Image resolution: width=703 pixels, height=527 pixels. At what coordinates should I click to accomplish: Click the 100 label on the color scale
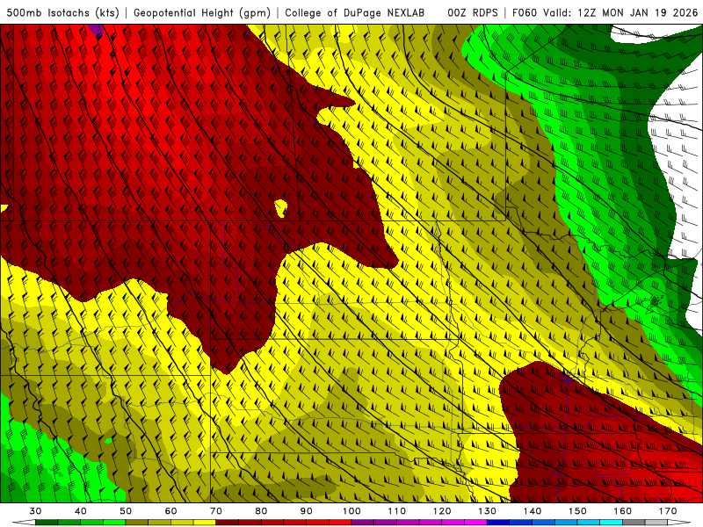click(352, 511)
